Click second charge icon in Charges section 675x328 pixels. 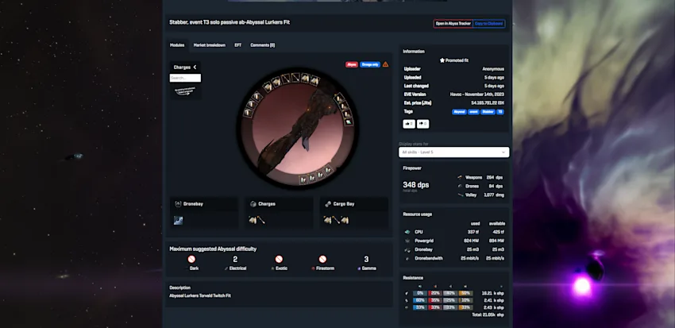(261, 221)
